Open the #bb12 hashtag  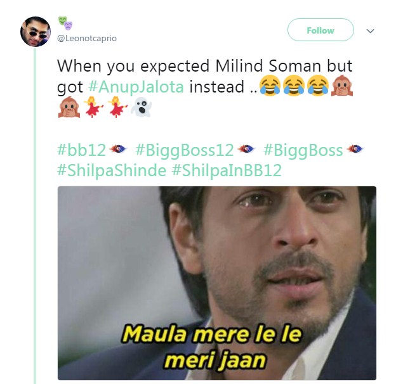click(x=82, y=150)
